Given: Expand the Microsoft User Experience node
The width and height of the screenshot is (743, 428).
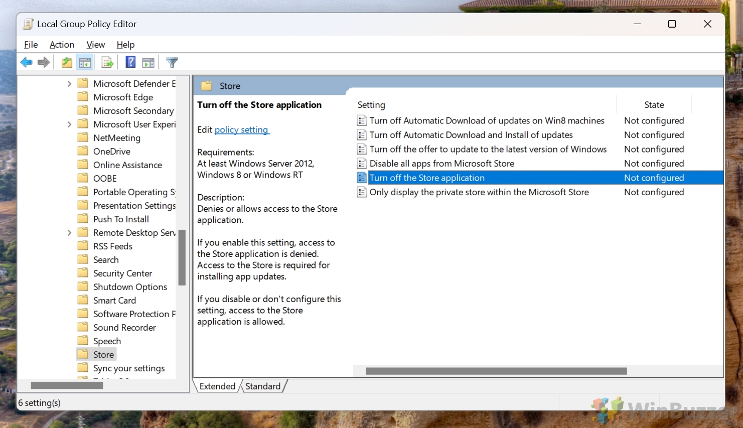Looking at the screenshot, I should 69,124.
